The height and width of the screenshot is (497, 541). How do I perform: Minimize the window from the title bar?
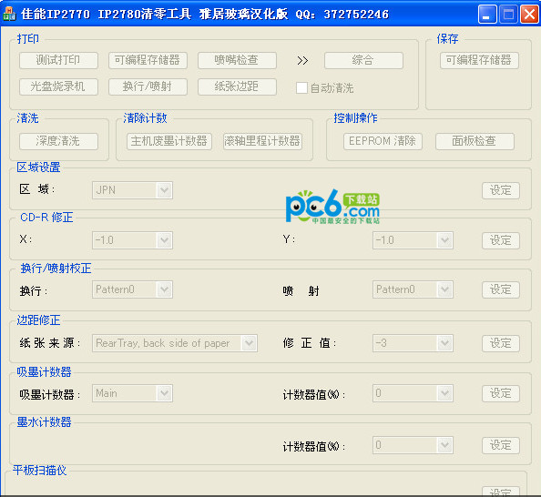tap(487, 15)
